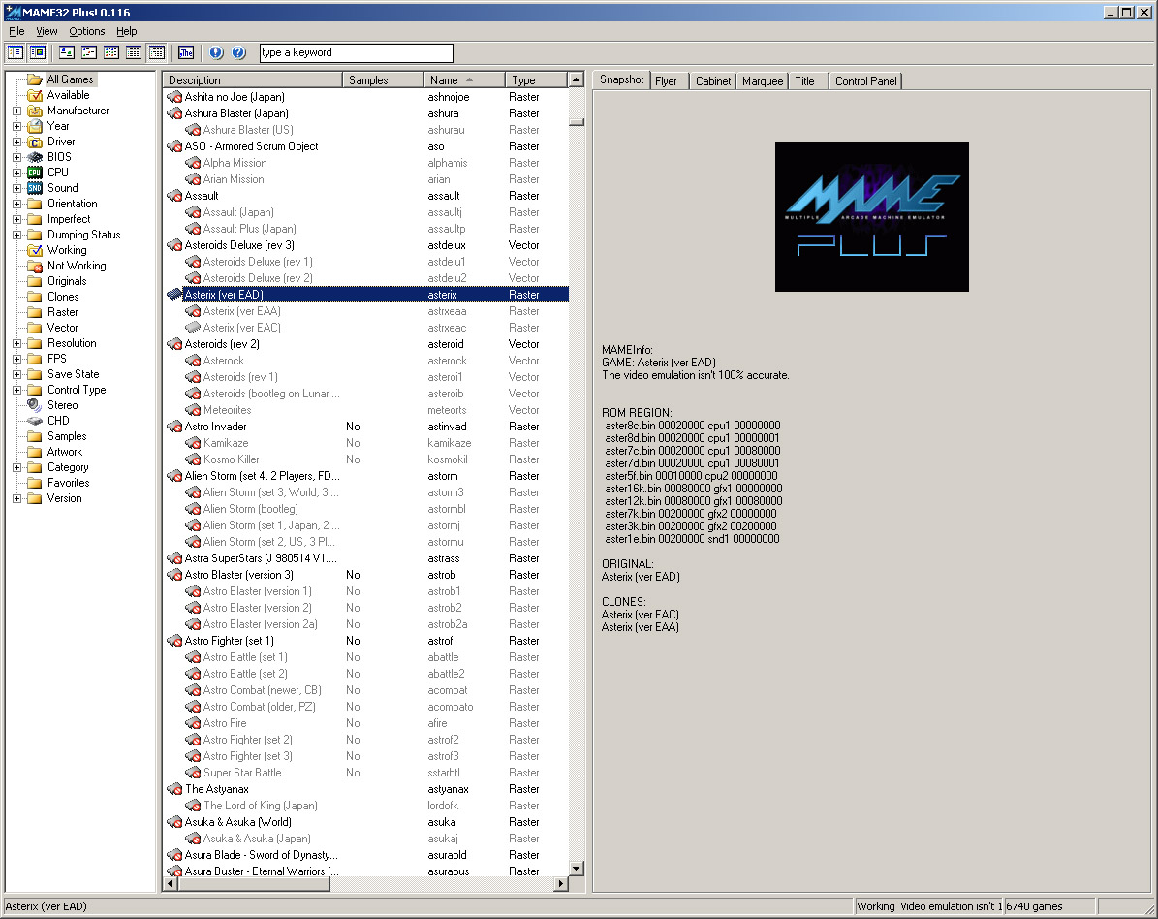Sort by the Type column header

(536, 79)
